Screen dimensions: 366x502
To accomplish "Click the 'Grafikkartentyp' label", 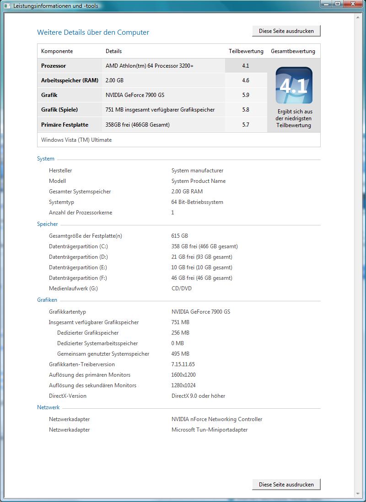I will tap(67, 312).
